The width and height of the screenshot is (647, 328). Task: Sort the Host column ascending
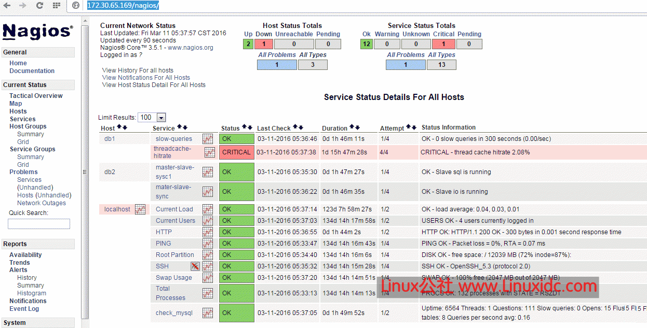click(x=118, y=126)
